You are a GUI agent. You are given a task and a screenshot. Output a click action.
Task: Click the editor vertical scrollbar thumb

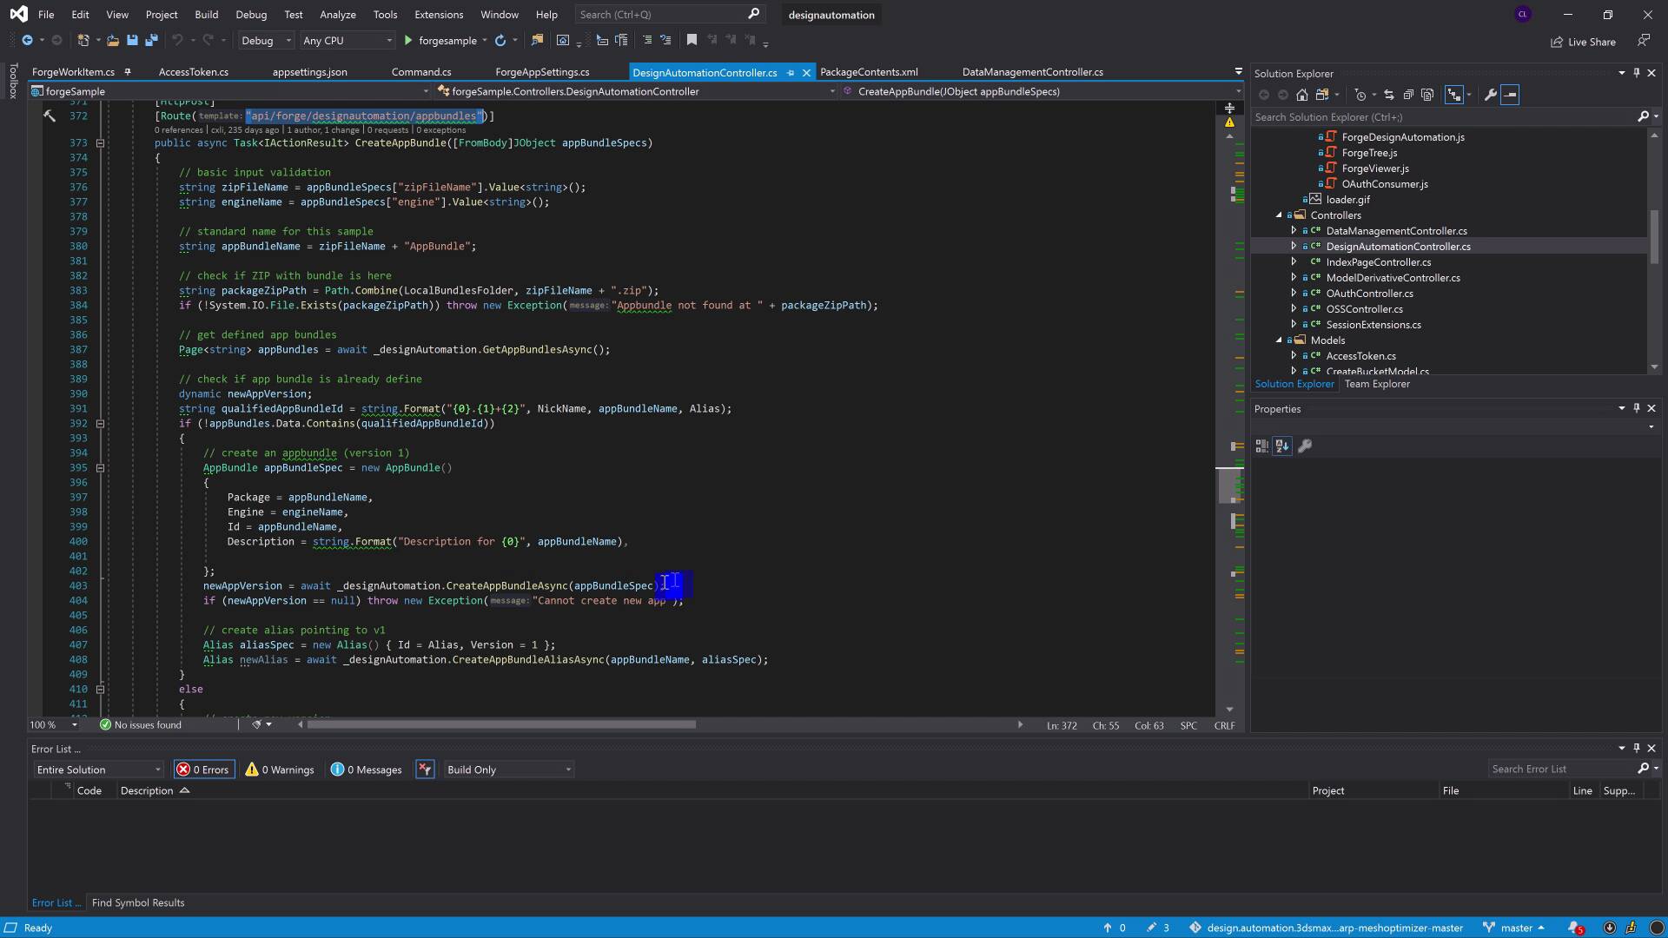[x=1230, y=486]
